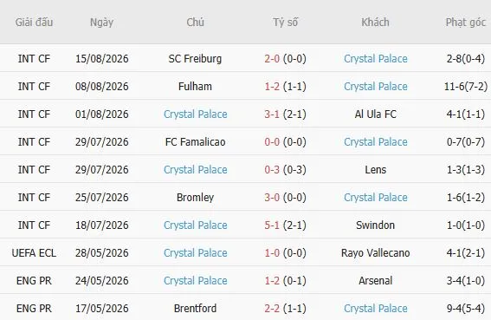Viewport: 491px width, 320px height.
Task: Click the Tỷ số column header
Action: pyautogui.click(x=285, y=23)
